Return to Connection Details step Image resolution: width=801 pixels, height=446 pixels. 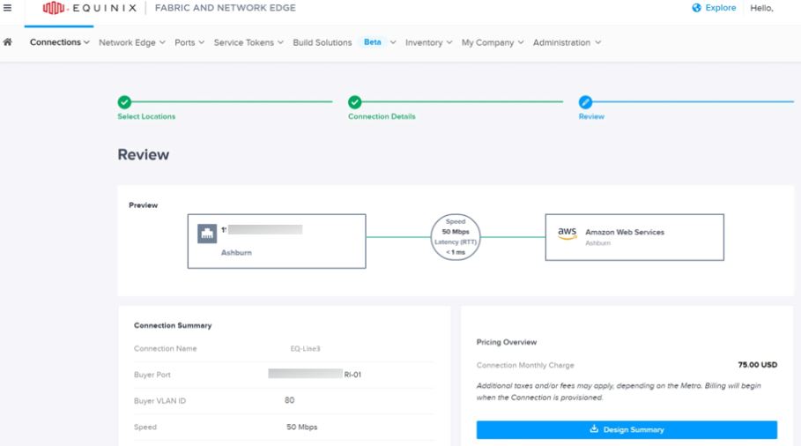pyautogui.click(x=382, y=116)
